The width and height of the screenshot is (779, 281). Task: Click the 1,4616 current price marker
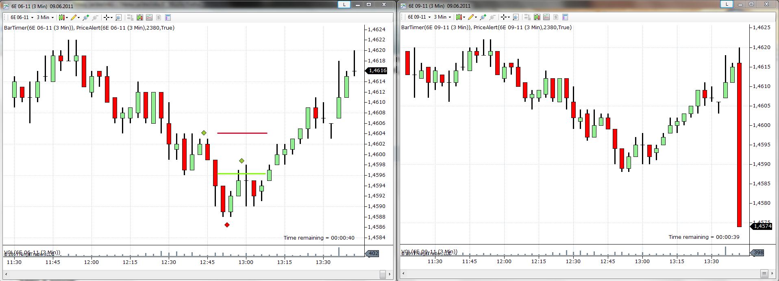[377, 71]
